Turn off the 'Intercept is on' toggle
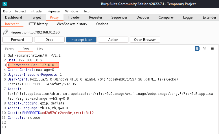 81,40
